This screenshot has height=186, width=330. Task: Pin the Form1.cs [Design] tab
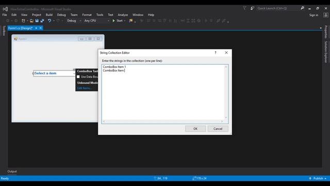click(x=36, y=28)
